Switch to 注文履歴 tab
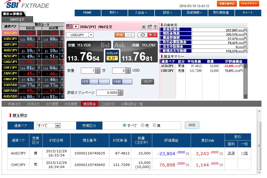 (x=52, y=104)
